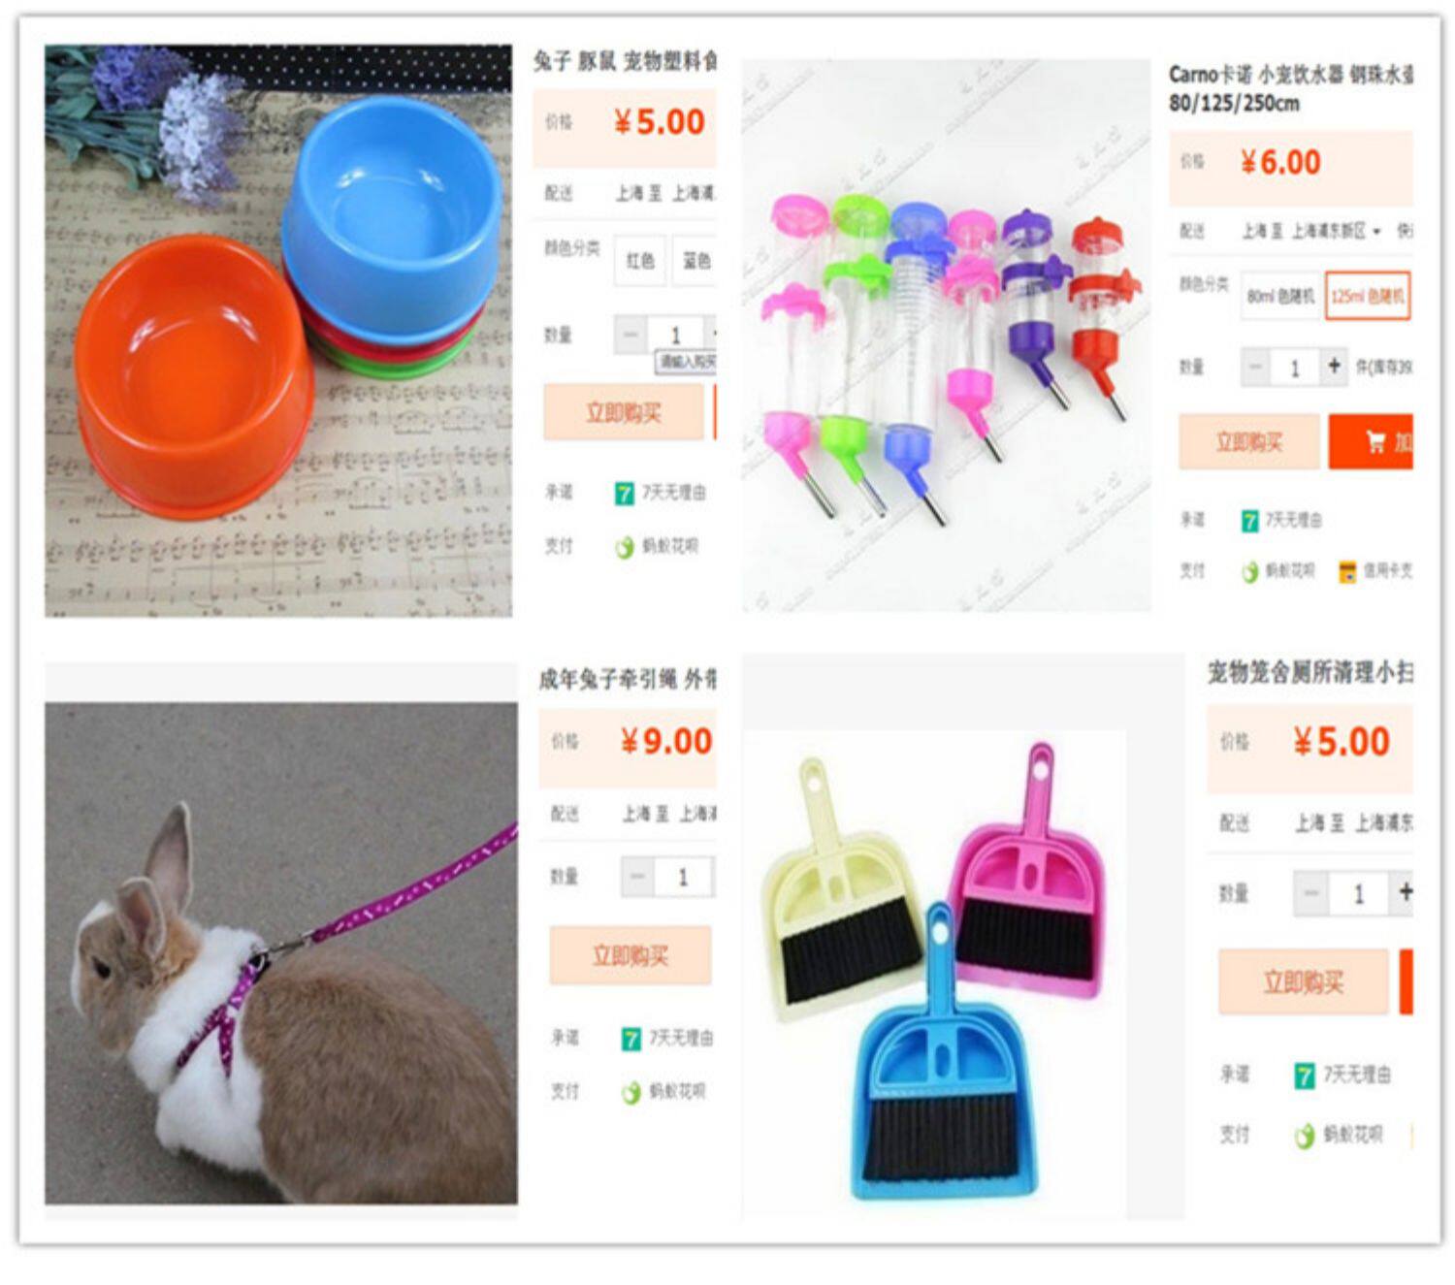Image resolution: width=1455 pixels, height=1285 pixels.
Task: Choose the 80ml random color bottle option
Action: (x=1280, y=296)
